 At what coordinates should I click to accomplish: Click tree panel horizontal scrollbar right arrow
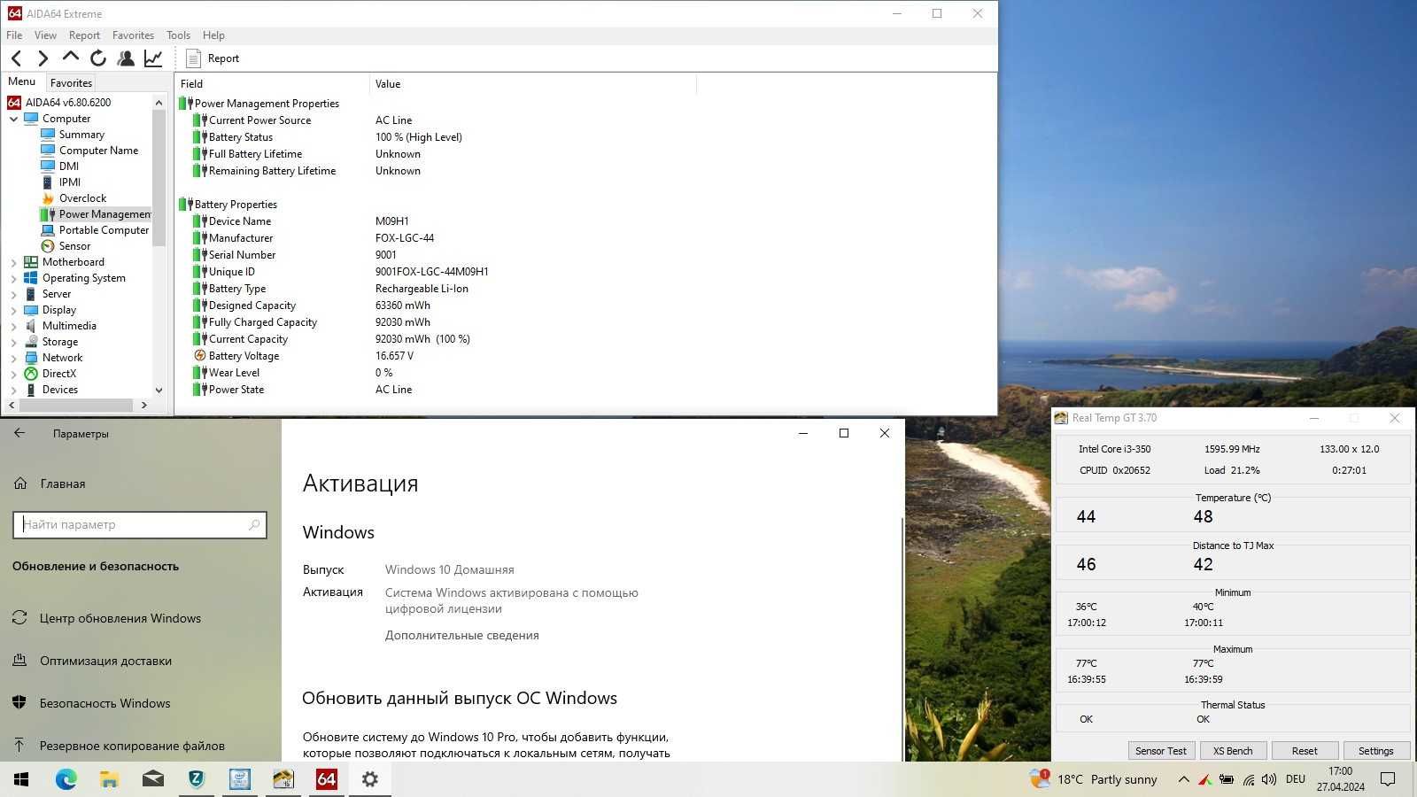(x=143, y=405)
